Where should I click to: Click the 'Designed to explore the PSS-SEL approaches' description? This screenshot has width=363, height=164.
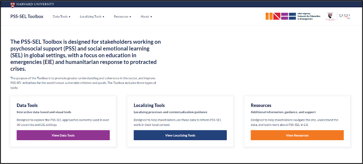(x=63, y=122)
